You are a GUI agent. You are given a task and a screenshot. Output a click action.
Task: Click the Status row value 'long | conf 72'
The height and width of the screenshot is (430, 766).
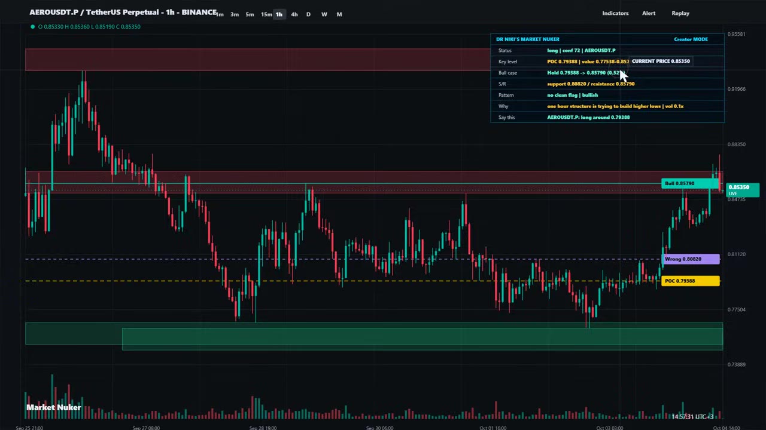581,51
